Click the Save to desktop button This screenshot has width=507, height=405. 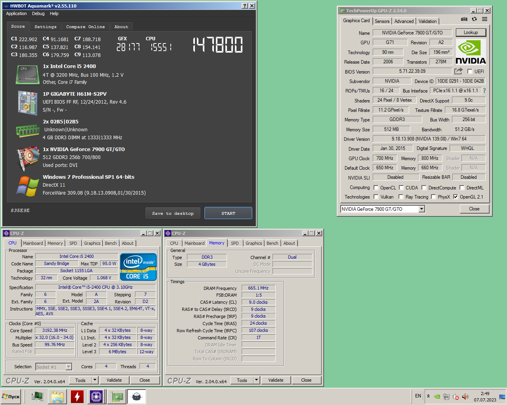[x=173, y=213]
